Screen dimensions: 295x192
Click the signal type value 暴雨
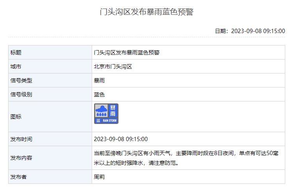[99, 80]
